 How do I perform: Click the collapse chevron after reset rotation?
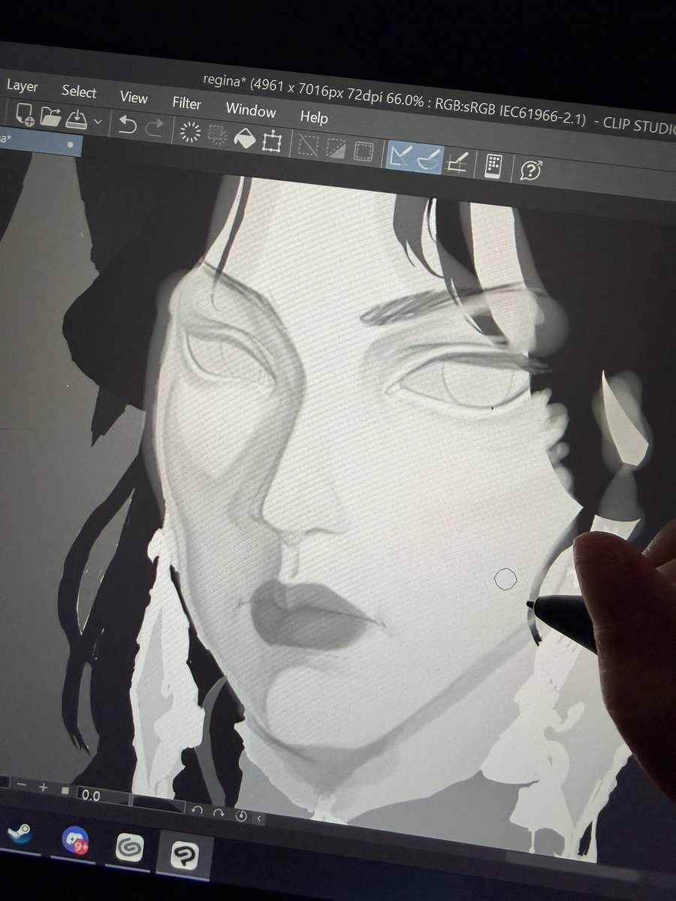(259, 818)
